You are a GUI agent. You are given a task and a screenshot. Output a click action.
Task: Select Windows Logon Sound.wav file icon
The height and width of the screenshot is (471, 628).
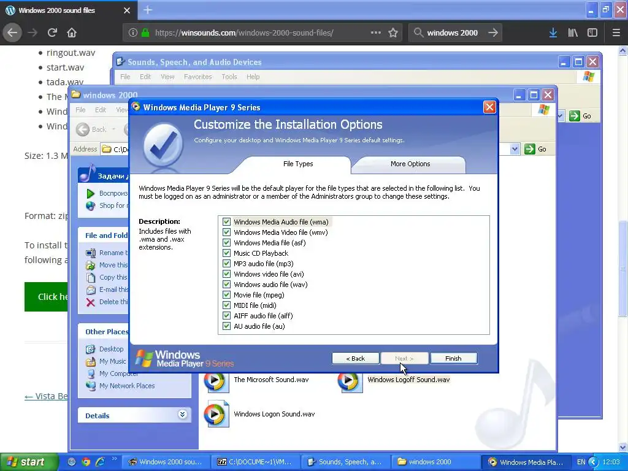(x=216, y=414)
